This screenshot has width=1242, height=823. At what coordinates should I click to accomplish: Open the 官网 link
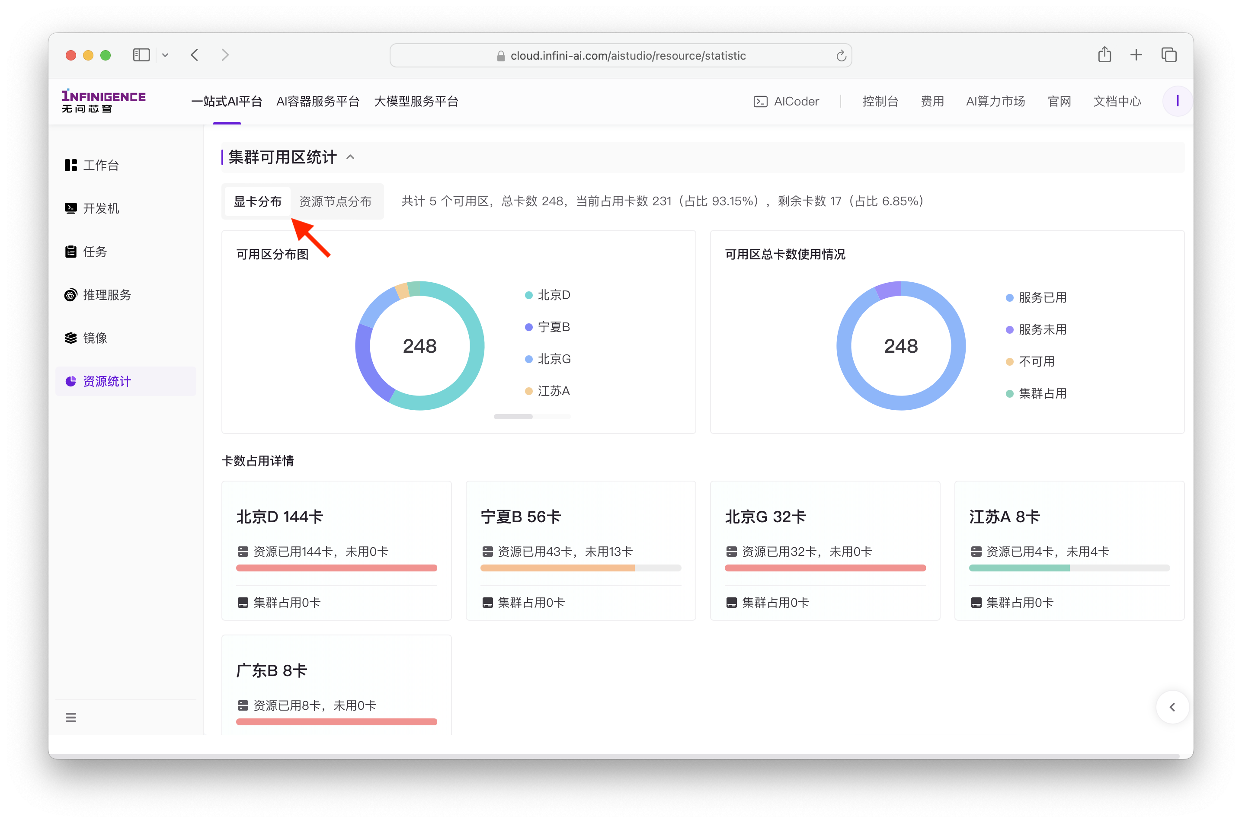1059,101
